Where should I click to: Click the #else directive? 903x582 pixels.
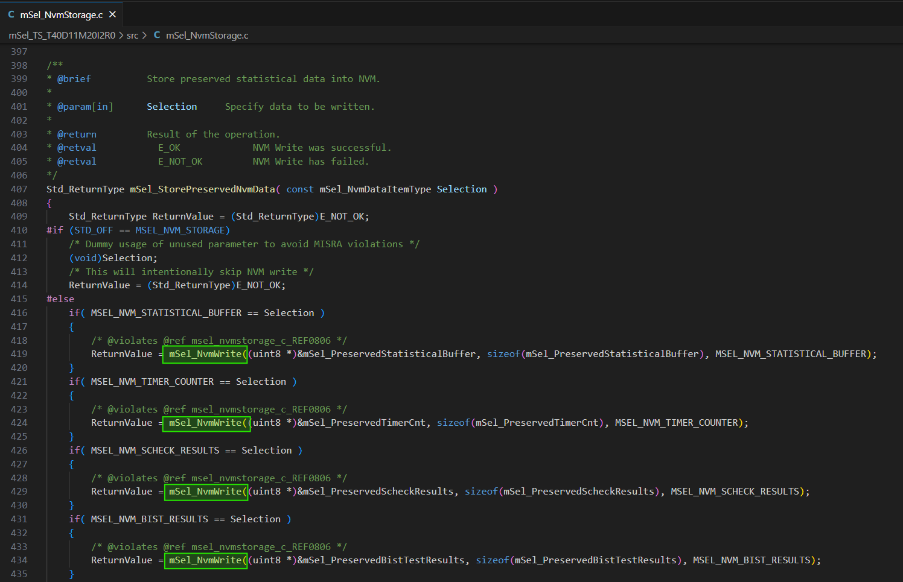tap(60, 299)
